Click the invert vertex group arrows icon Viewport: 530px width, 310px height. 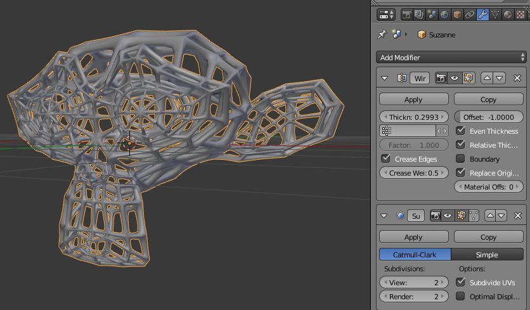[442, 131]
